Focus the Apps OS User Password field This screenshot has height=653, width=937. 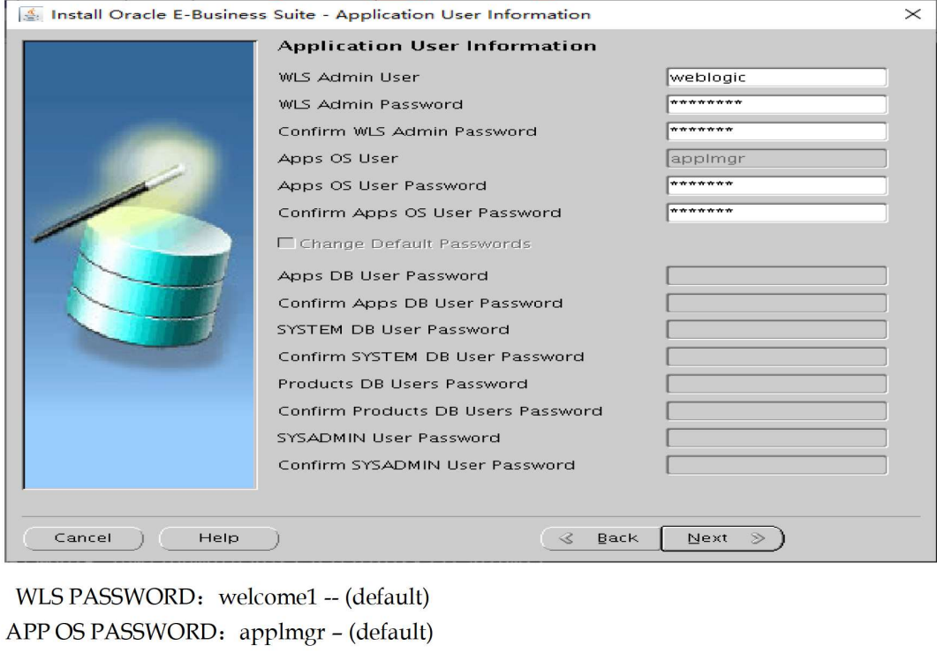click(x=777, y=185)
